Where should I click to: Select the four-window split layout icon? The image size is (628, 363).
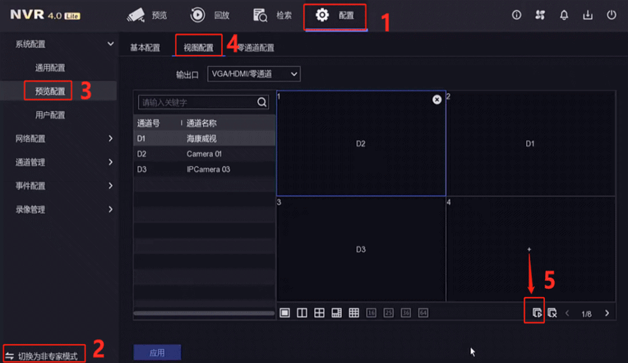pyautogui.click(x=319, y=312)
